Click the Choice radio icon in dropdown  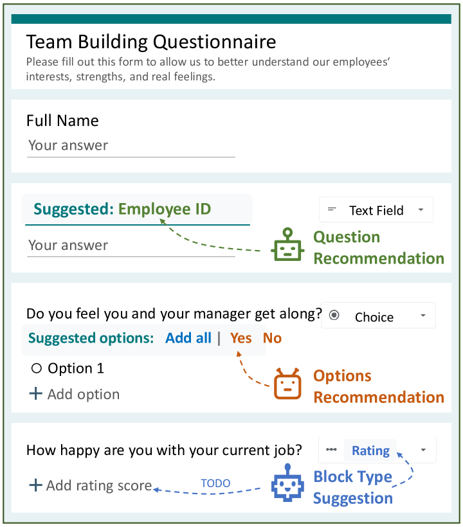click(334, 315)
